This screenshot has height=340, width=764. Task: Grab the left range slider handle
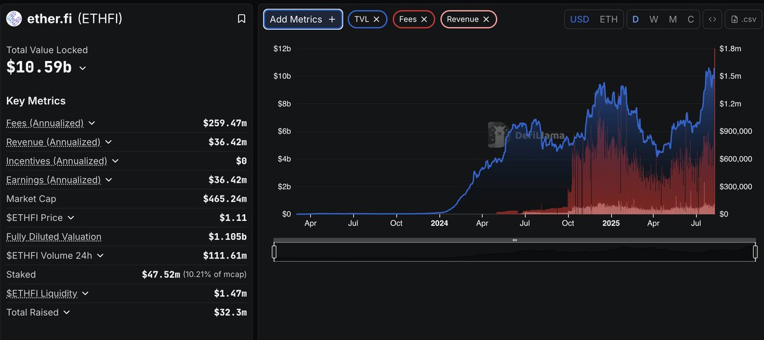point(274,252)
